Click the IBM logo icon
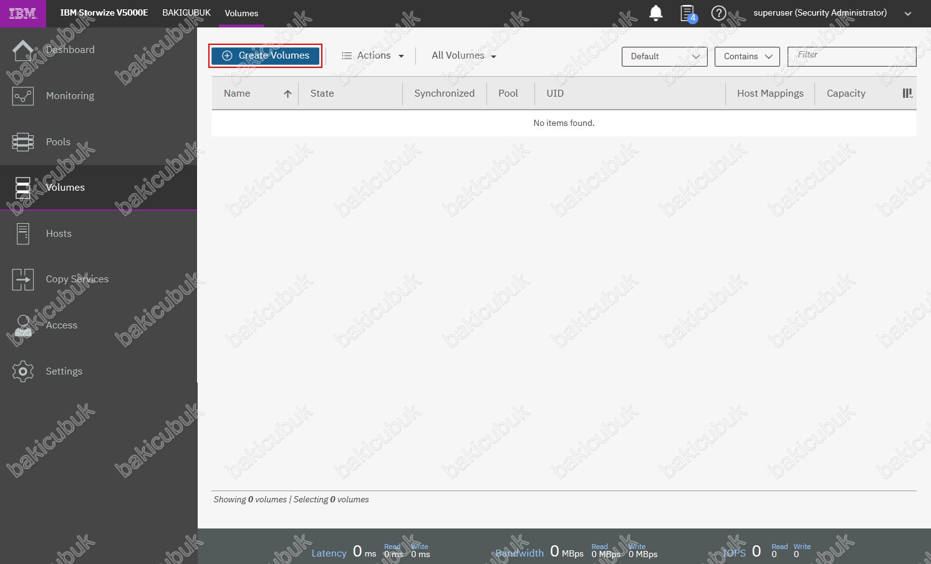Image resolution: width=931 pixels, height=564 pixels. point(22,13)
